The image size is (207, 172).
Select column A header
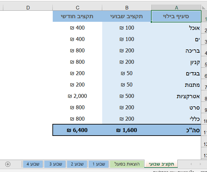(x=176, y=7)
